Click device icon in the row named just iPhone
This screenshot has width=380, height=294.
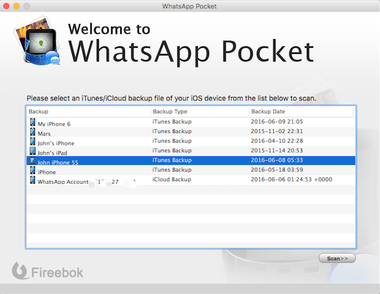[x=33, y=170]
